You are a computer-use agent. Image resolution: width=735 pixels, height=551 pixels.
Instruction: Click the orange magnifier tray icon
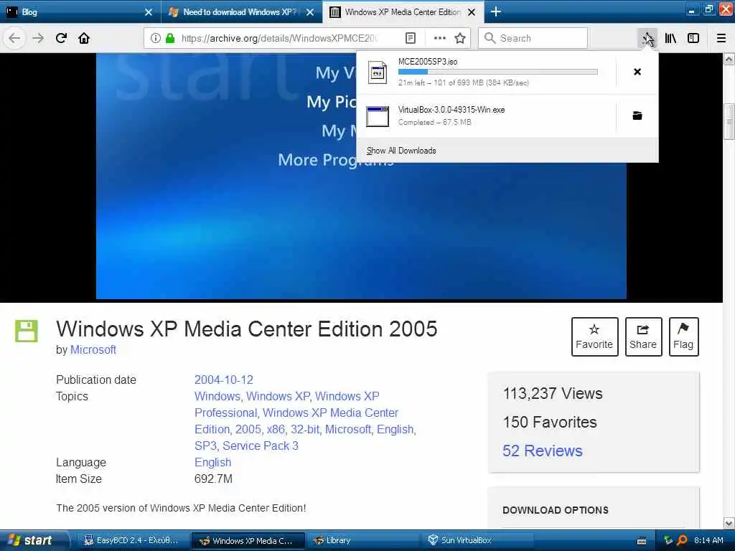[682, 540]
